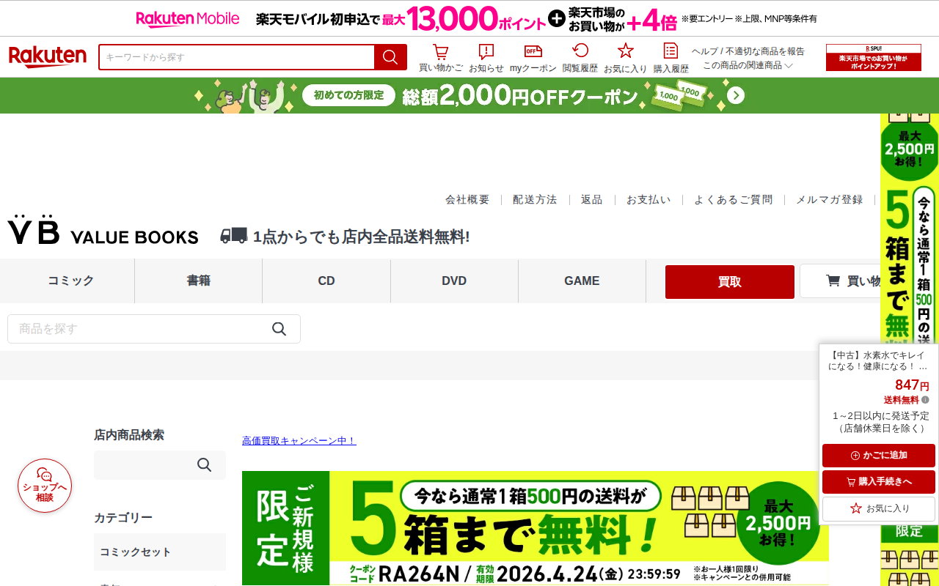
Task: Click かごに追加 button
Action: 879,456
